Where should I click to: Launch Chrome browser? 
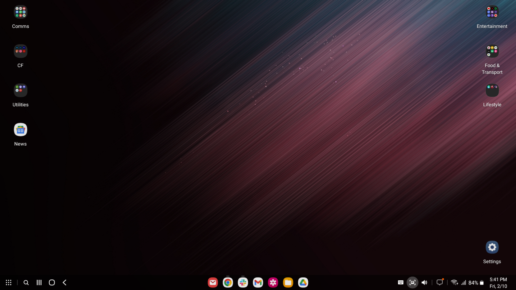click(228, 282)
